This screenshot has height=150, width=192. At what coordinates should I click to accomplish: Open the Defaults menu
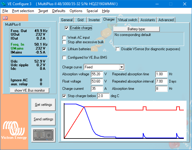[59, 11]
